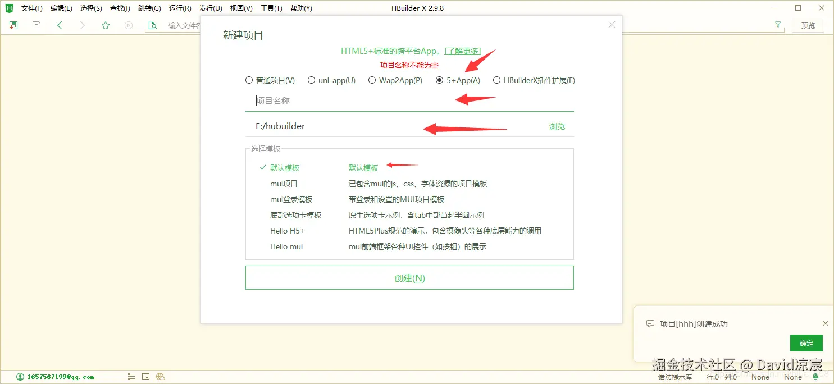Open the rightmost None selector in status bar
The width and height of the screenshot is (834, 384).
click(793, 377)
